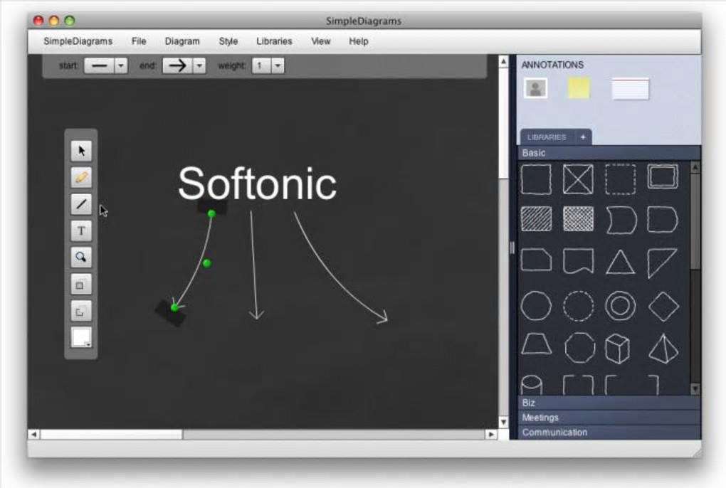Screen dimensions: 726x488
Task: Open the line weight dropdown
Action: click(x=278, y=65)
